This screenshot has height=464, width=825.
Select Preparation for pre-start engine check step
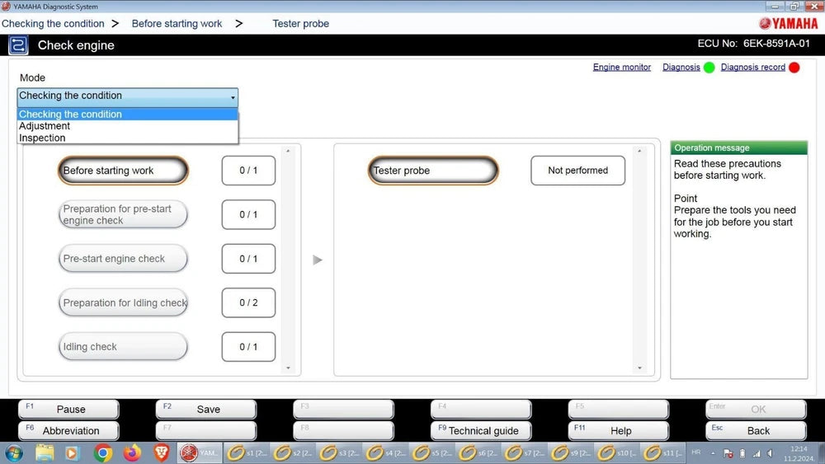[123, 214]
